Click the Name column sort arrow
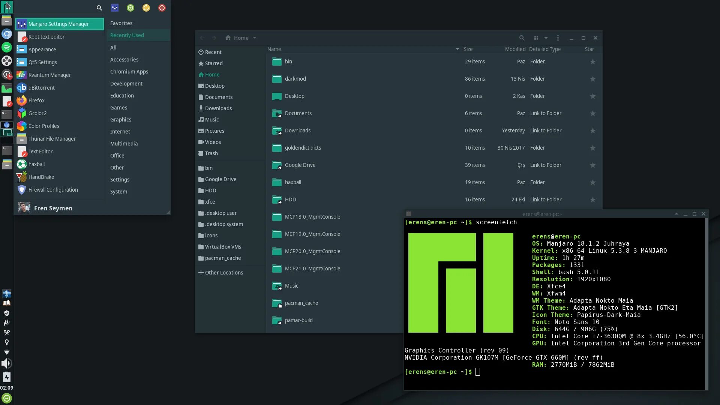 457,49
